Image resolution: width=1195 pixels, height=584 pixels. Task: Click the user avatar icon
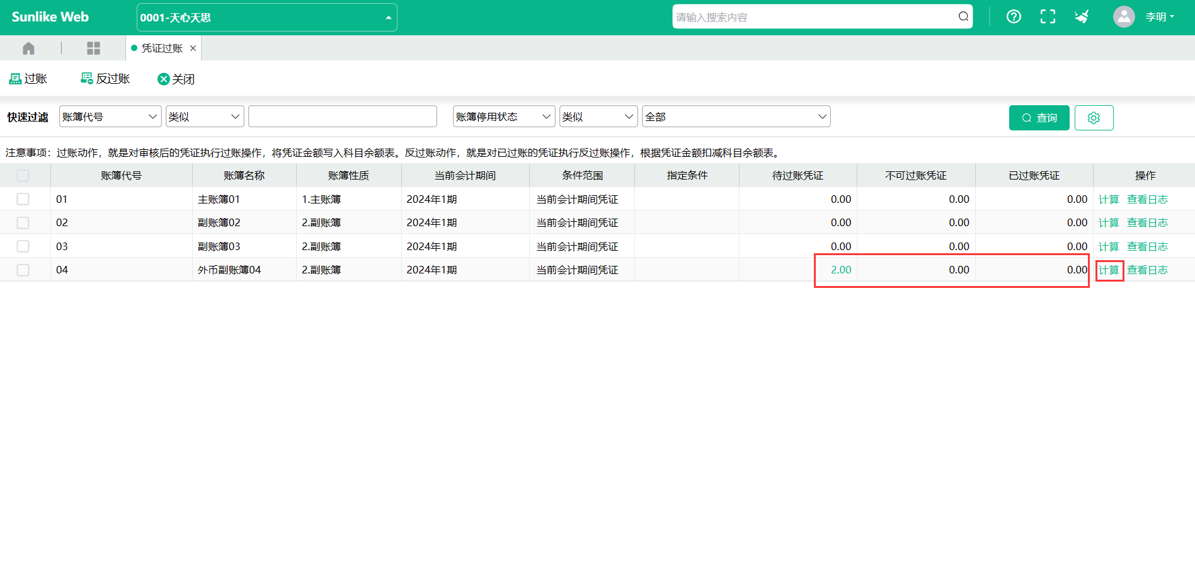pyautogui.click(x=1124, y=17)
